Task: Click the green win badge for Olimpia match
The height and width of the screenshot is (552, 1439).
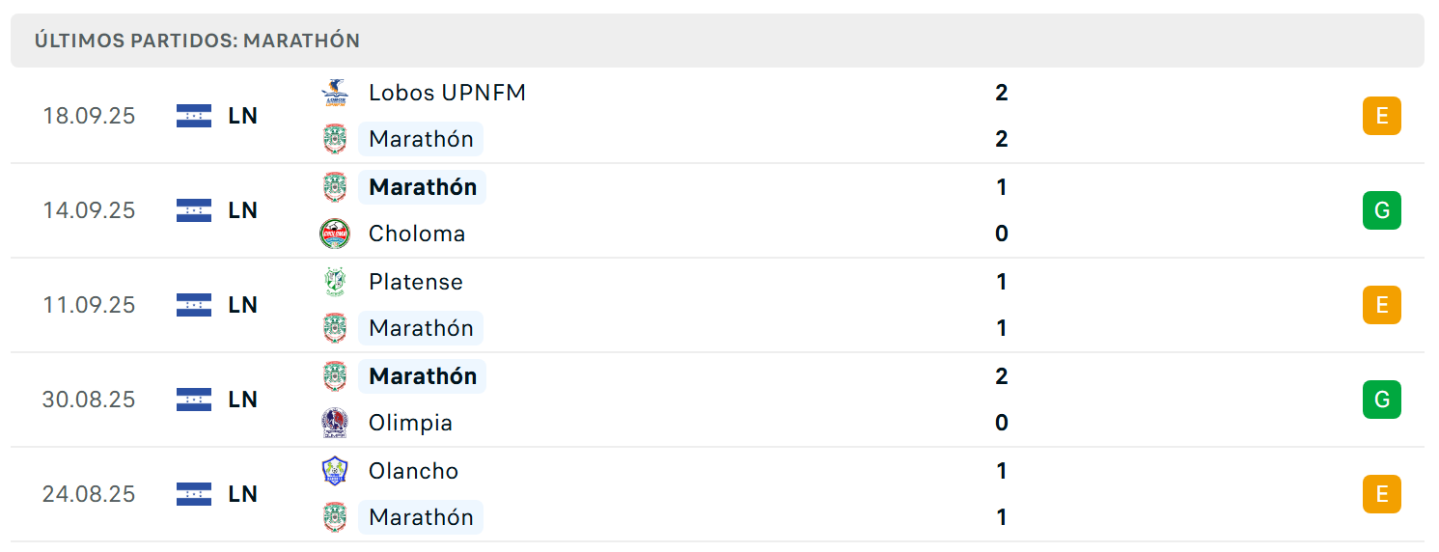Action: tap(1381, 400)
